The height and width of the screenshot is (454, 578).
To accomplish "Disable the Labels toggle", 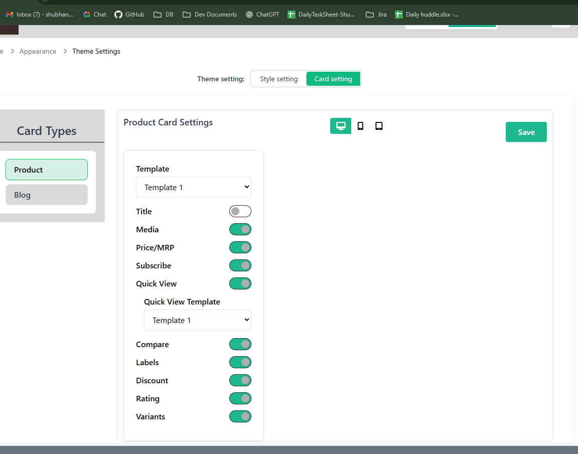I will (240, 362).
